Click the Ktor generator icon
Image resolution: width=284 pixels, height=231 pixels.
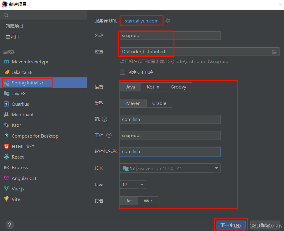click(x=6, y=125)
